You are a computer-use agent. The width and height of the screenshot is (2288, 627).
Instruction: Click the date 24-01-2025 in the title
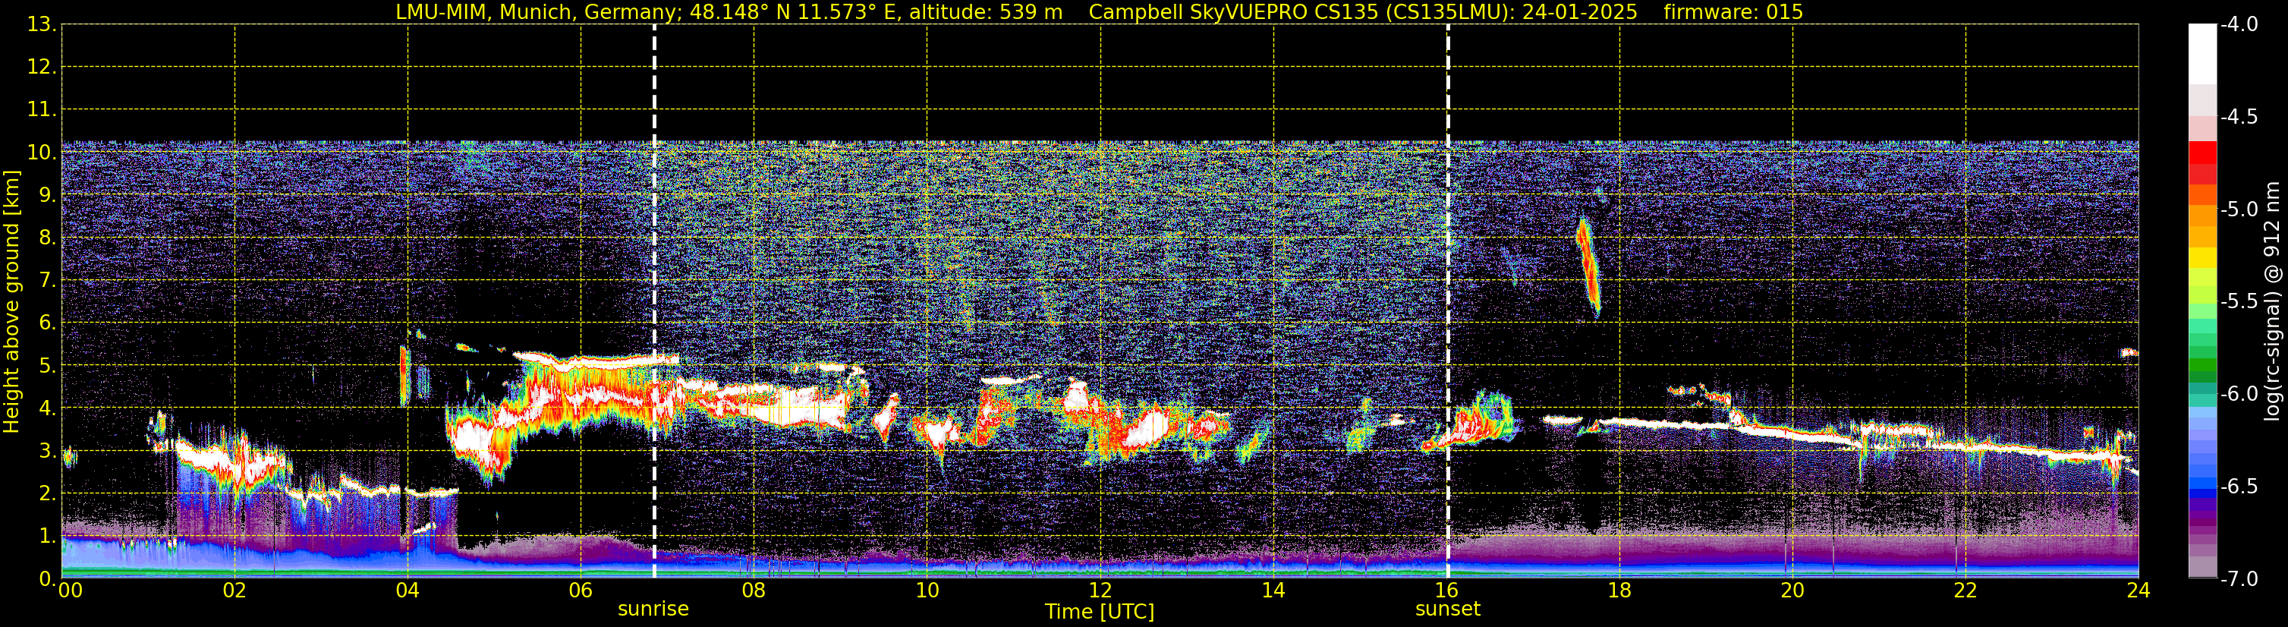[1580, 12]
